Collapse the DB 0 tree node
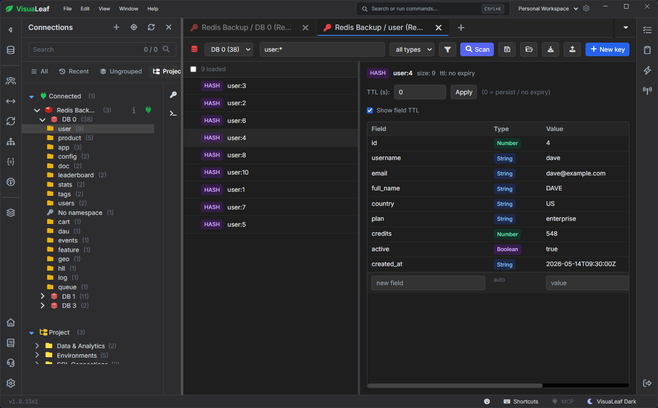 tap(43, 120)
